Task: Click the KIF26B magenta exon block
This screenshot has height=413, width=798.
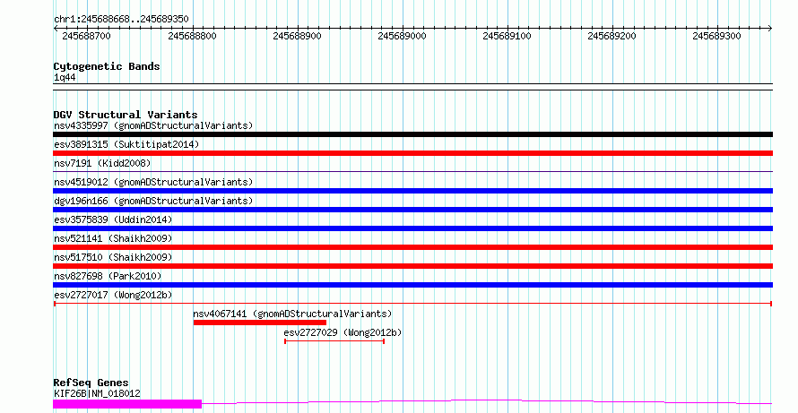Action: click(127, 404)
